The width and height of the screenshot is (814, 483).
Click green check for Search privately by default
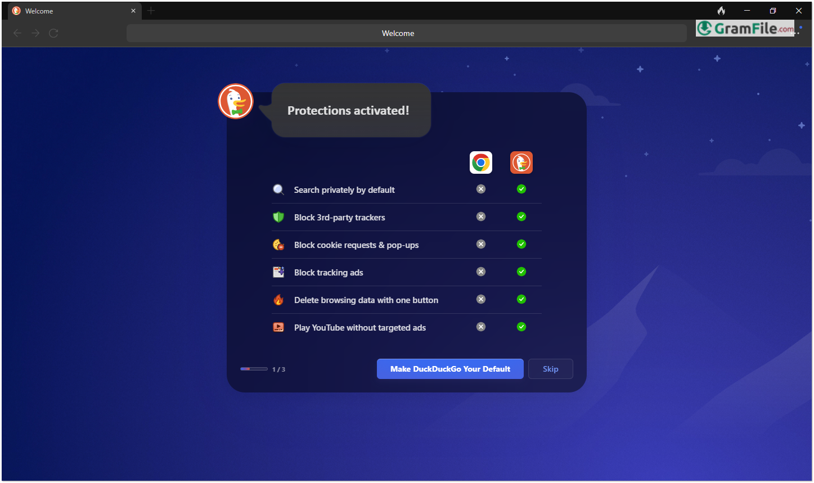521,189
